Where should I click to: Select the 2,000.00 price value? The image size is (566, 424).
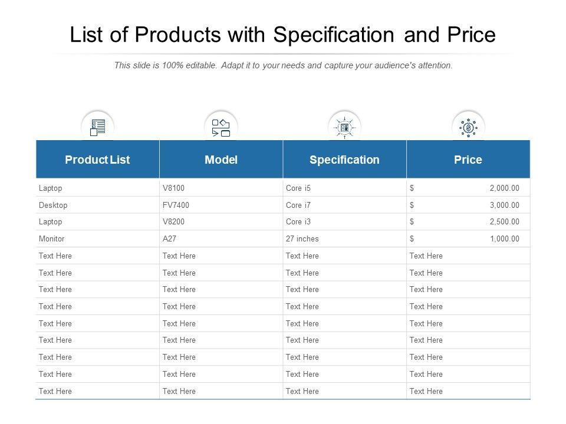[504, 188]
